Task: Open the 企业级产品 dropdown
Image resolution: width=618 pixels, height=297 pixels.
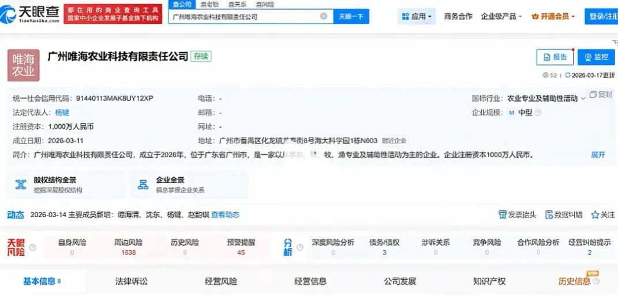Action: 501,17
